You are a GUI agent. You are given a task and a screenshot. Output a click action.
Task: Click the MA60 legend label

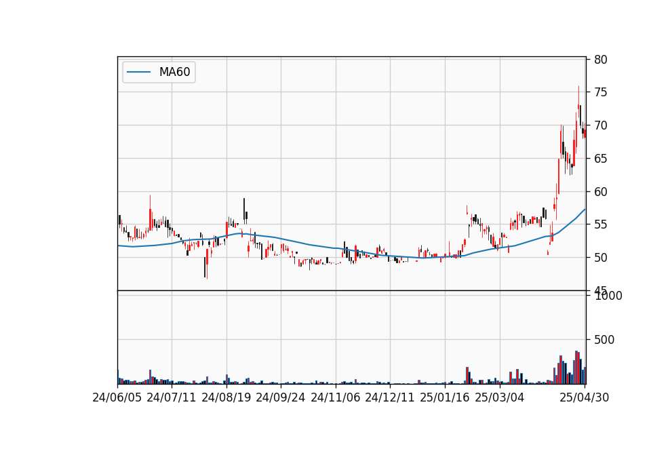pyautogui.click(x=174, y=73)
